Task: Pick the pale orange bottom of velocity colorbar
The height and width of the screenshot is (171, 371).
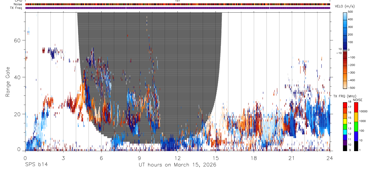Action: 345,85
